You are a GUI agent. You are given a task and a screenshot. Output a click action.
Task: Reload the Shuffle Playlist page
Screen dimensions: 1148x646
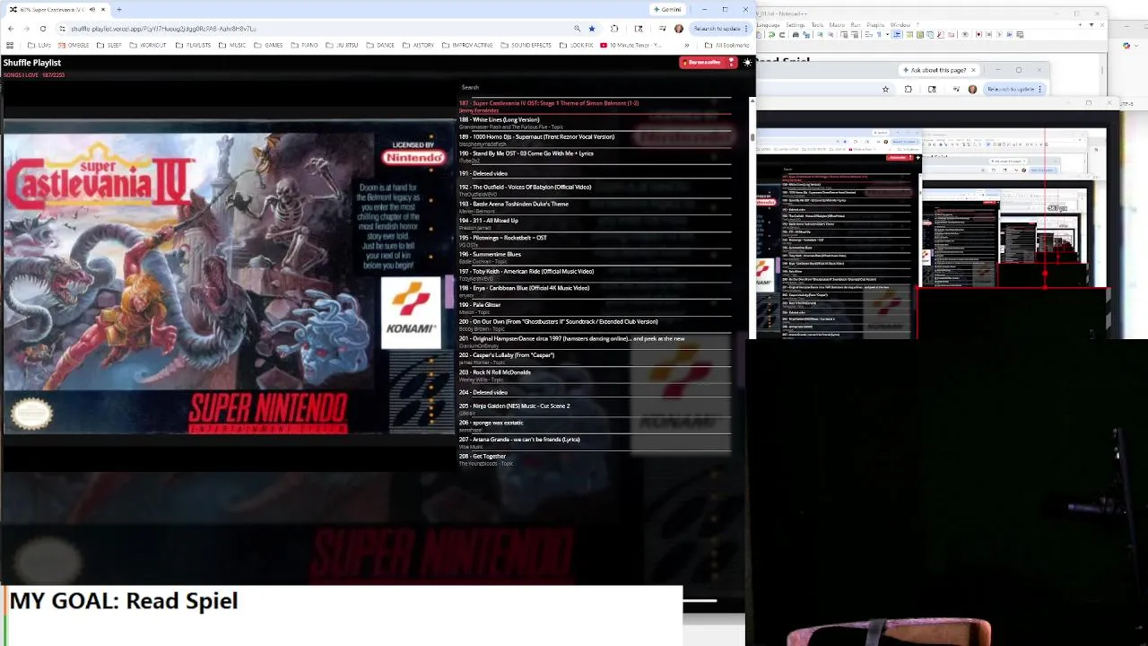tap(42, 29)
